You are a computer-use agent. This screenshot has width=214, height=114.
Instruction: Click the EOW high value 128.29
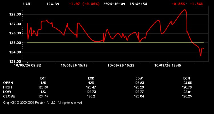pos(139,87)
